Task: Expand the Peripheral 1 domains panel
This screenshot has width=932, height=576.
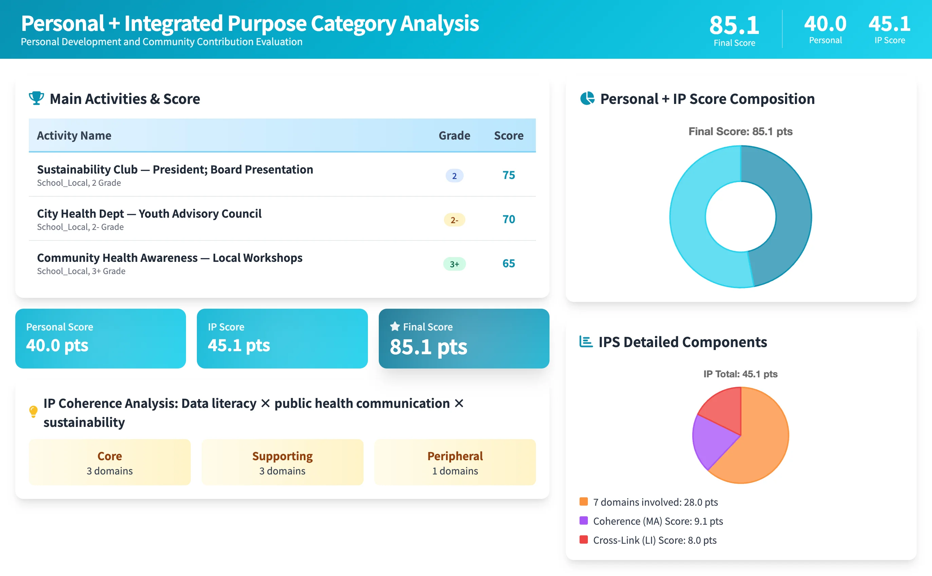Action: pos(454,462)
